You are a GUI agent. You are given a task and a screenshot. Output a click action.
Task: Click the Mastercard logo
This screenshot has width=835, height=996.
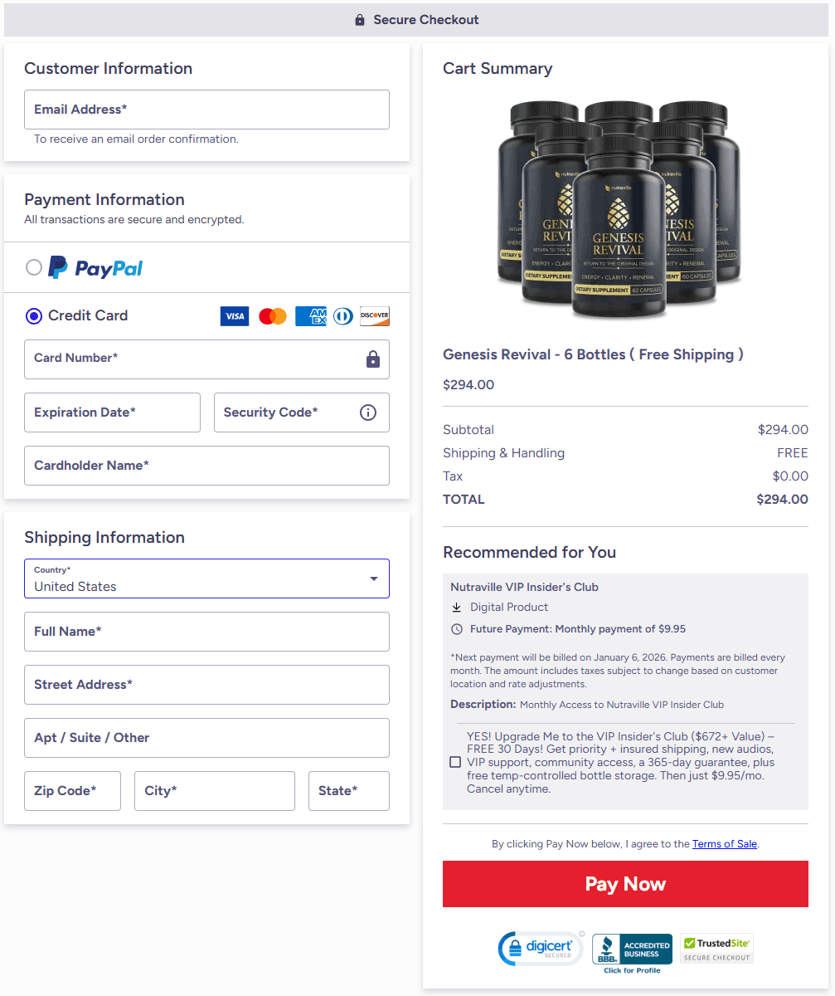click(273, 316)
